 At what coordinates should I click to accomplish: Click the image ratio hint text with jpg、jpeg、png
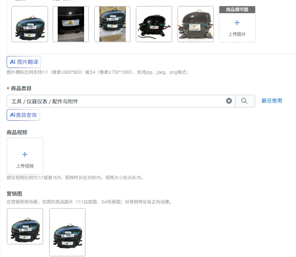(x=97, y=72)
